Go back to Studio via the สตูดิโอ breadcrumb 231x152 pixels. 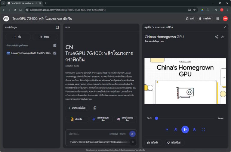tap(148, 27)
